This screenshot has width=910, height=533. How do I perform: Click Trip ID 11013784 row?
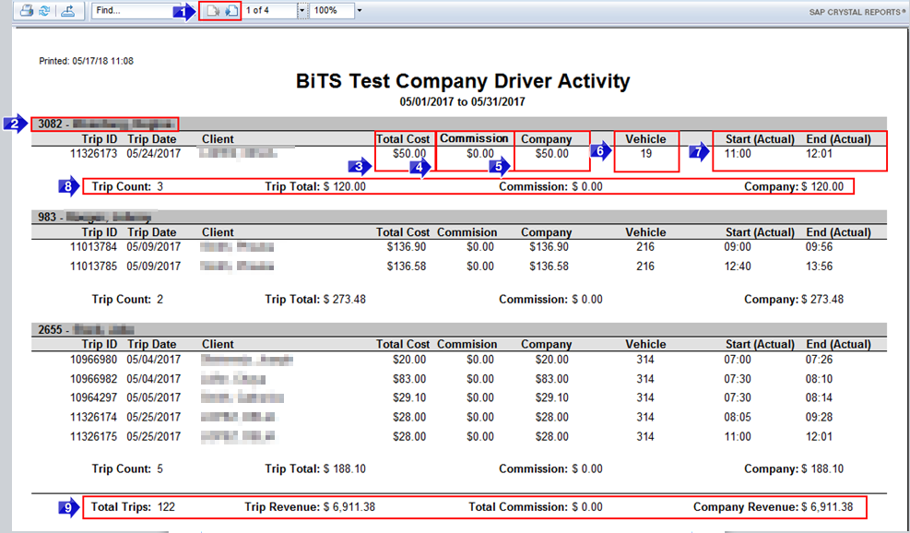(x=93, y=247)
